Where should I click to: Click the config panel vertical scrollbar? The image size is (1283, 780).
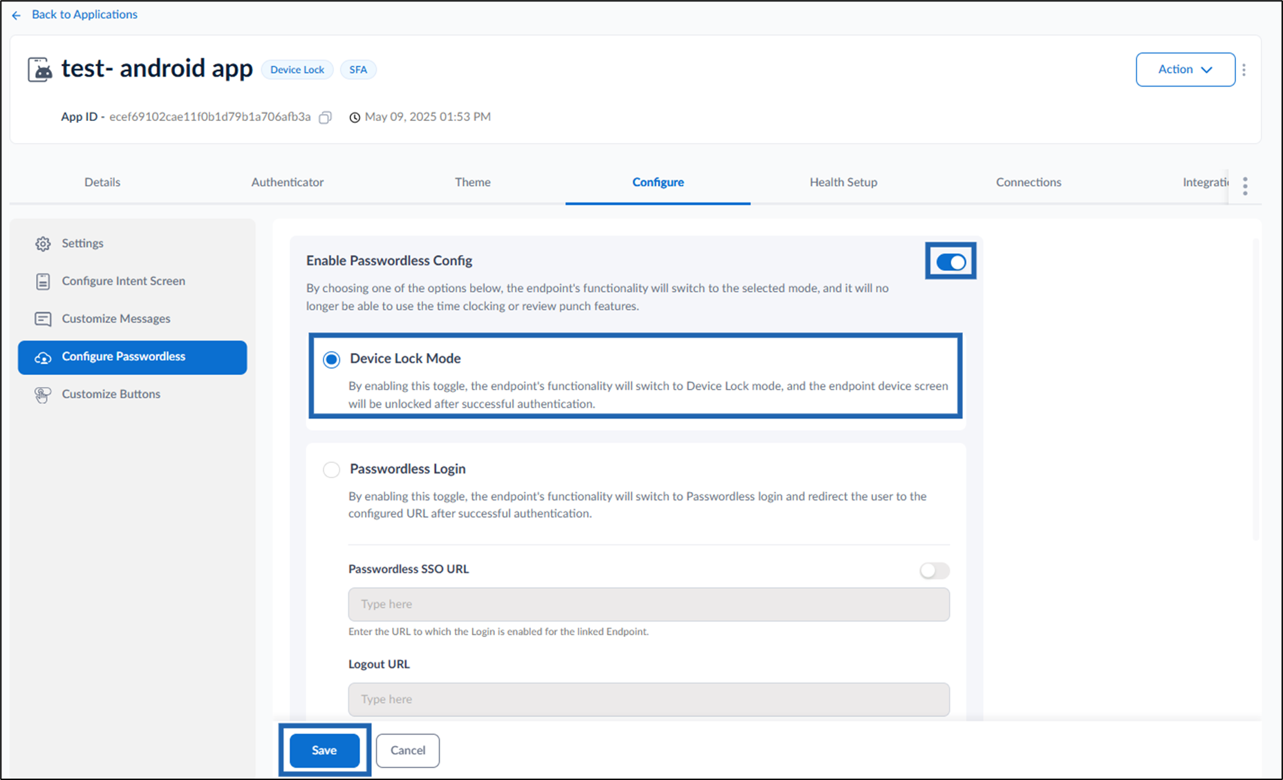coord(1255,389)
